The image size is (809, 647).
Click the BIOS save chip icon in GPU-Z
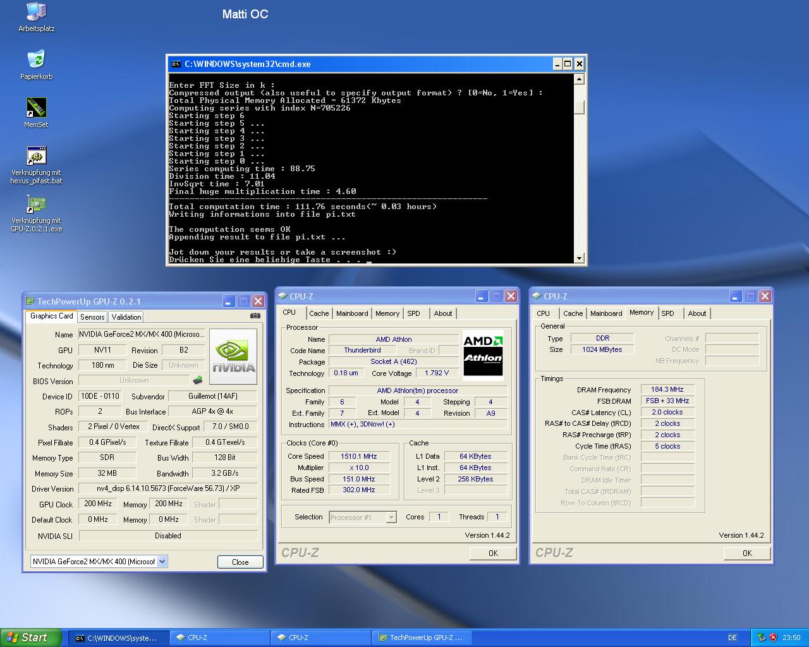pos(198,380)
